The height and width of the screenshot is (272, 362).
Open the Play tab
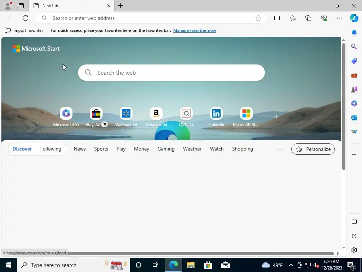(121, 149)
